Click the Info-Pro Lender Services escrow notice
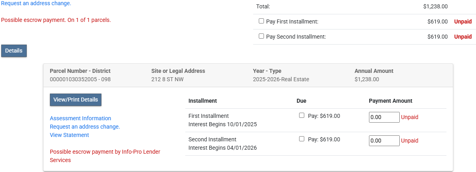 click(x=105, y=156)
